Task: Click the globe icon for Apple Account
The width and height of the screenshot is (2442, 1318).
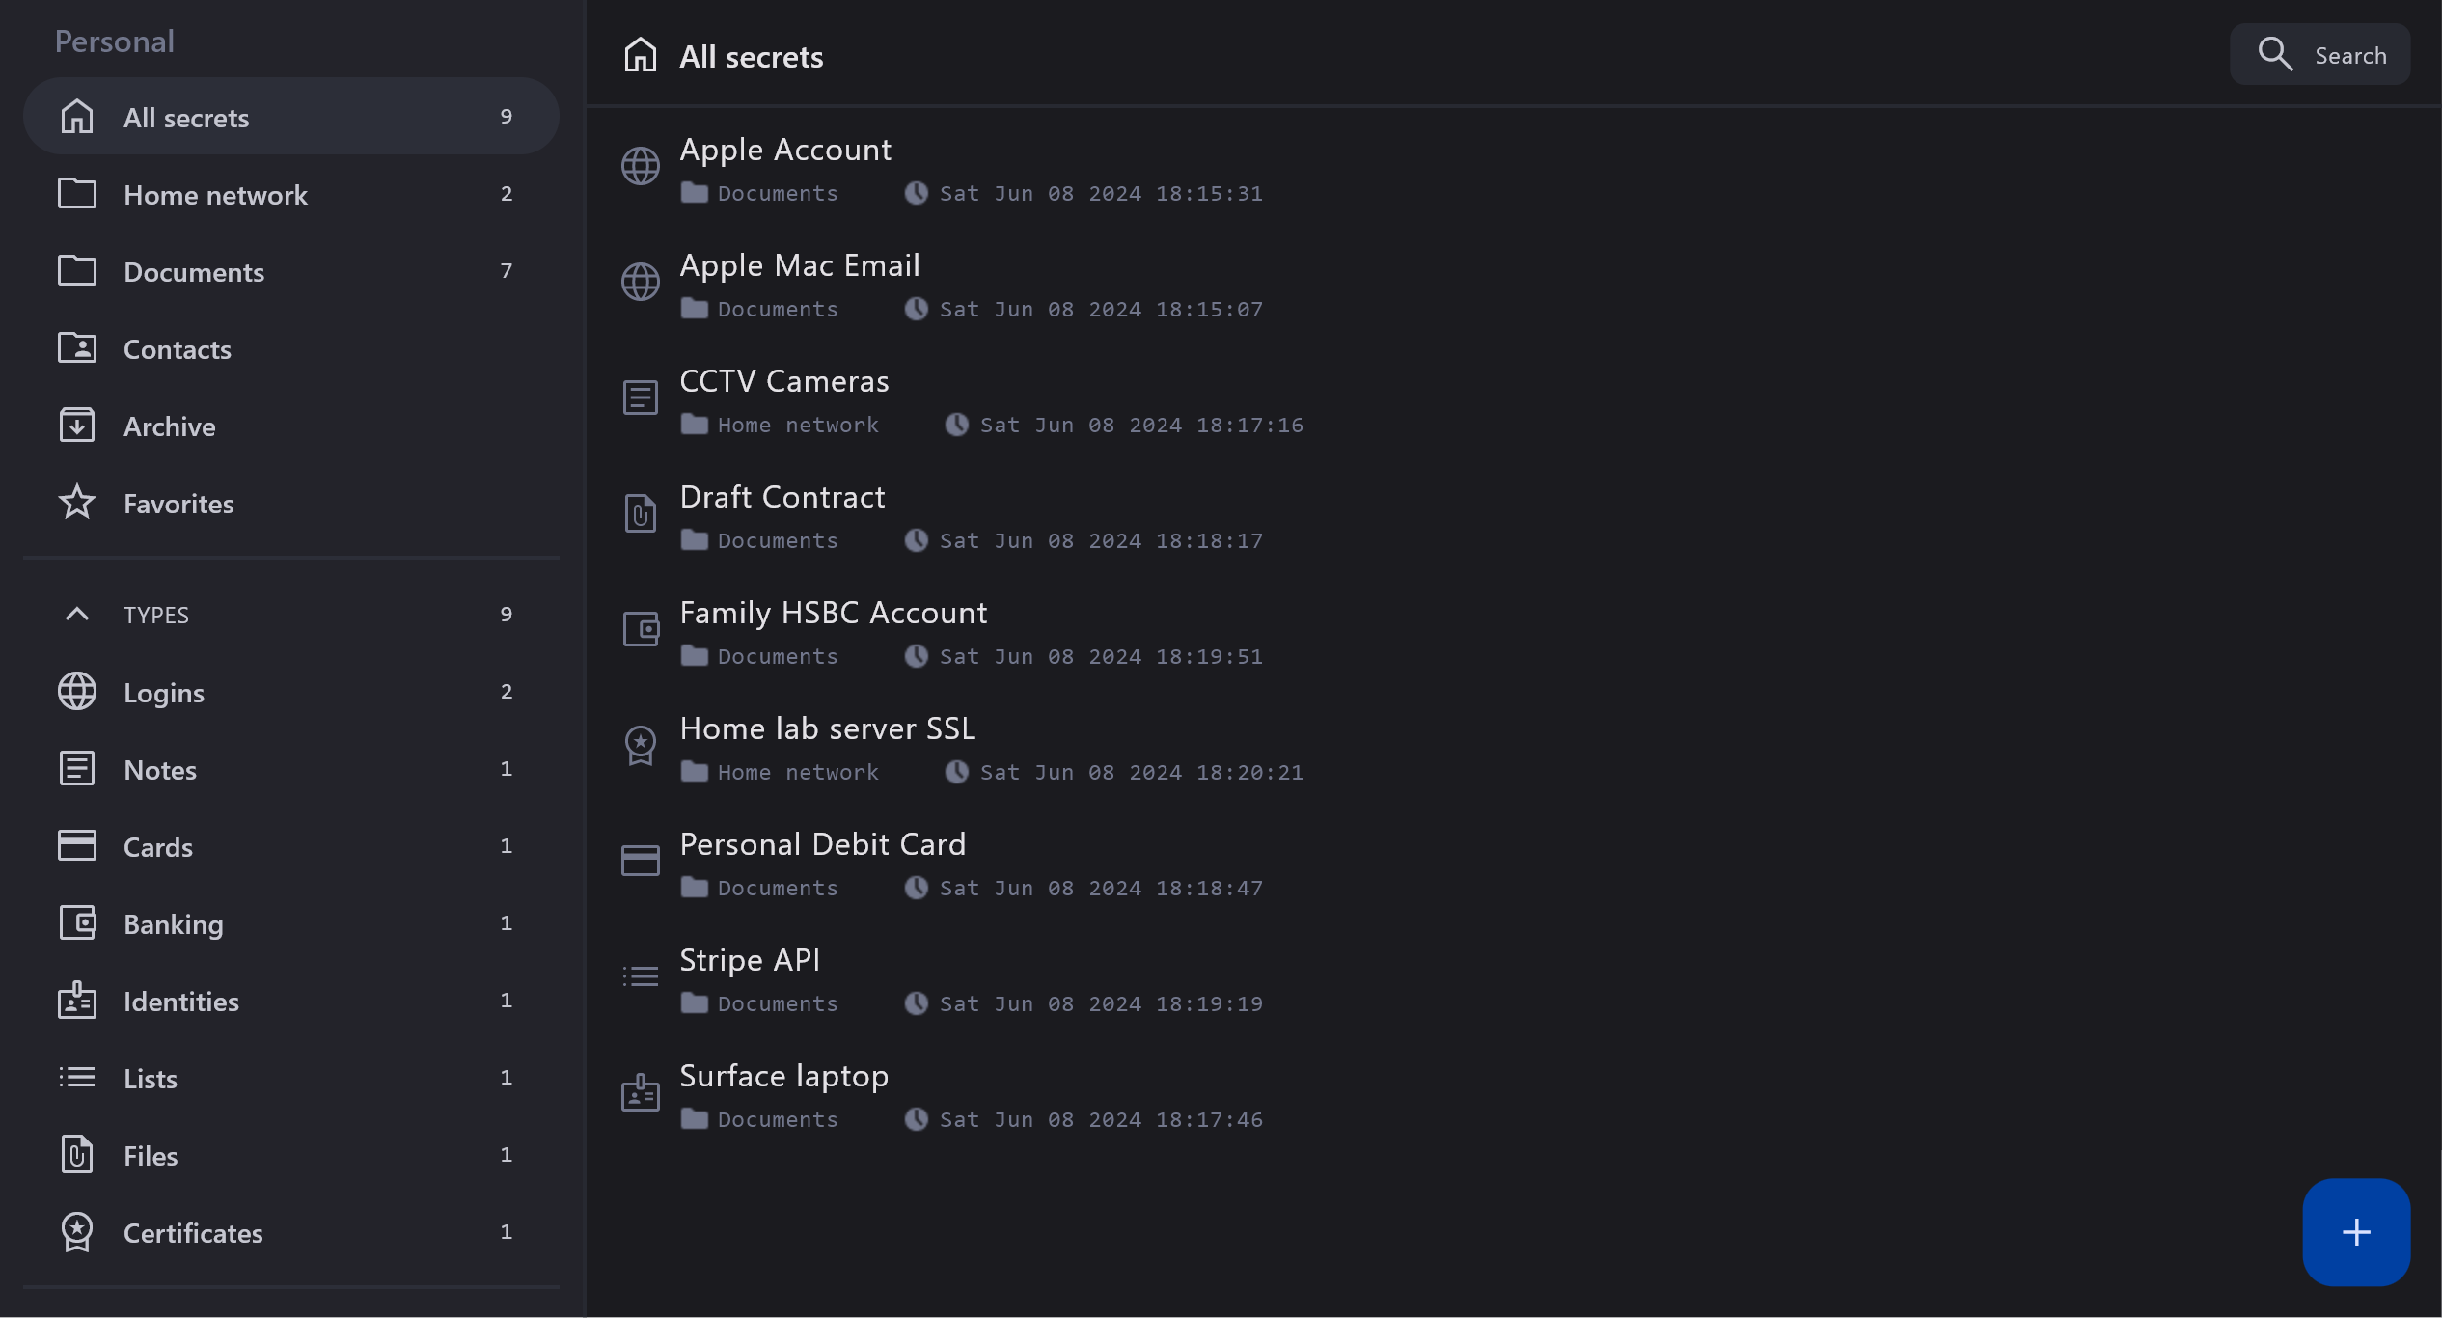Action: pos(640,166)
